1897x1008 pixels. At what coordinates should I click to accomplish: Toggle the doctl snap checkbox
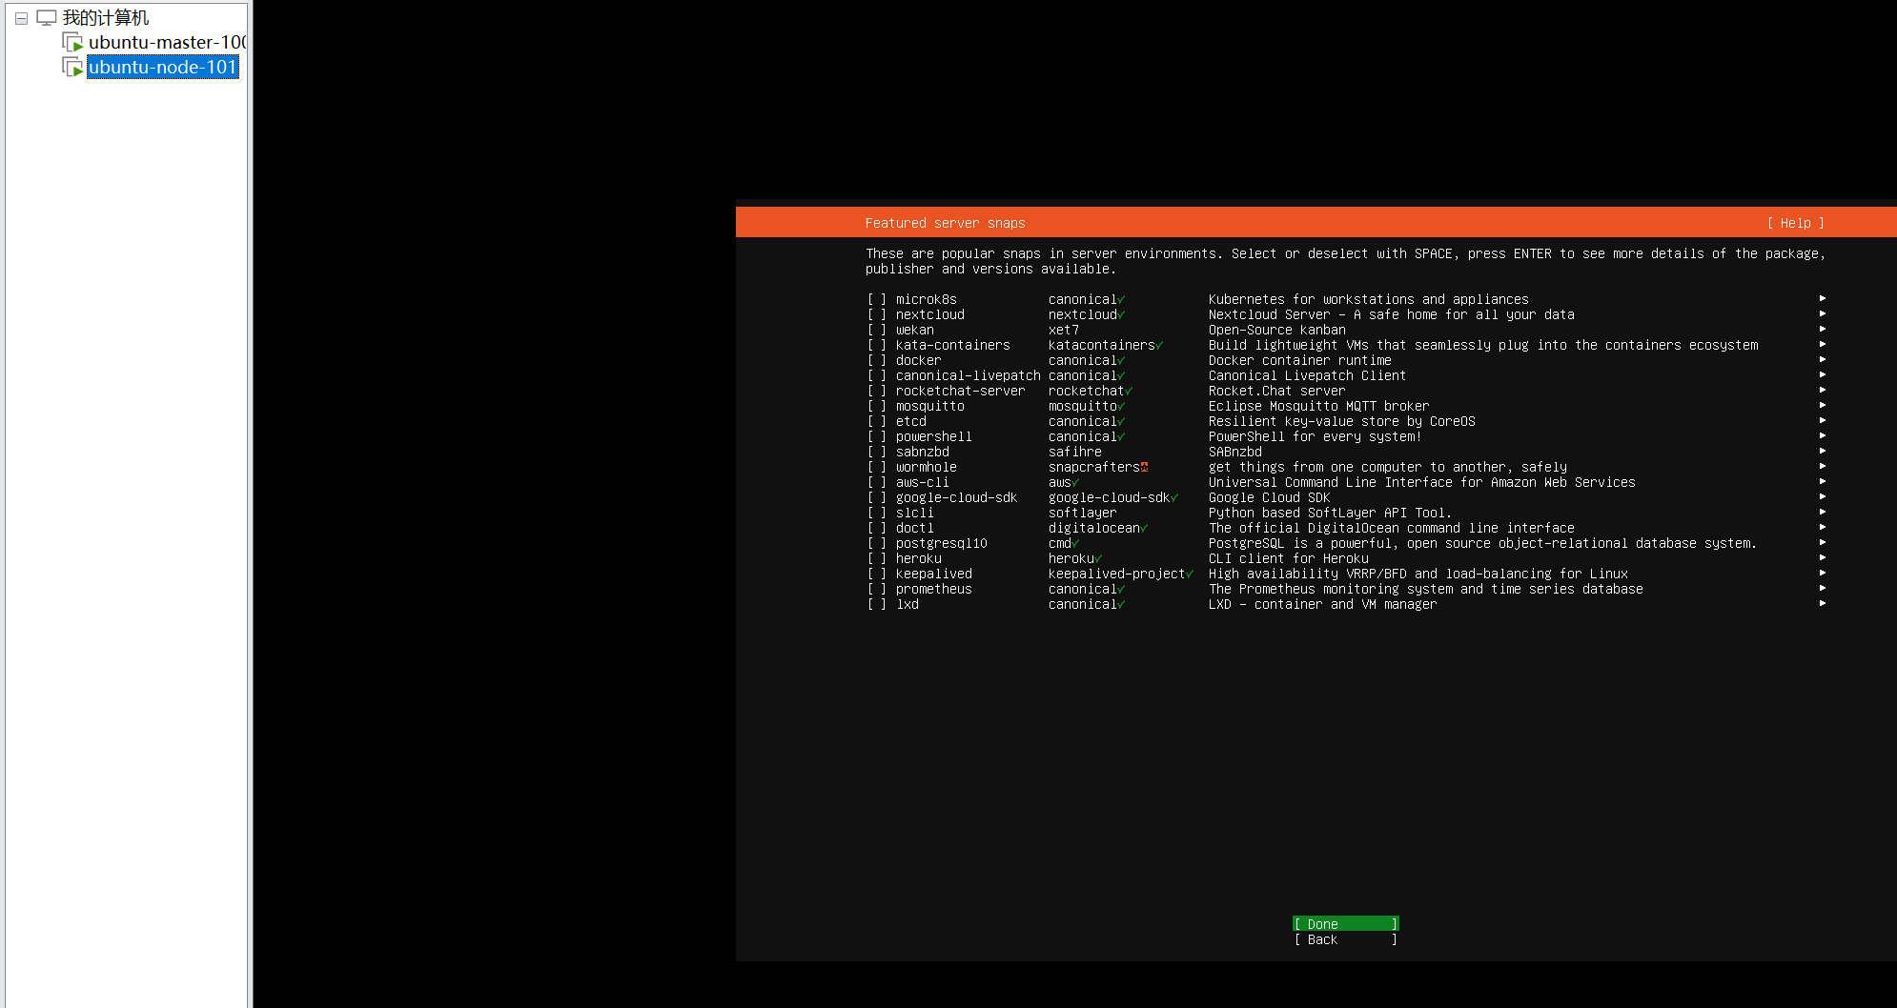pos(877,528)
